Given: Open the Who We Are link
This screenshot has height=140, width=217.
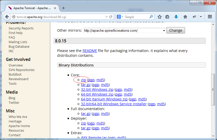Looking at the screenshot, I should [x=18, y=117].
